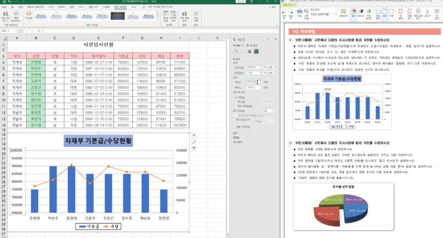Click Chart Styles brush button beside chart
This screenshot has height=238, width=443.
[194, 141]
